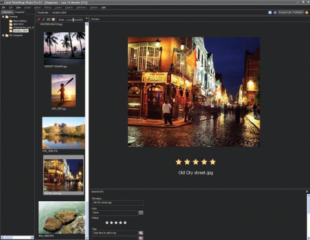Click the File Name input field
This screenshot has height=240, width=310.
(x=118, y=202)
